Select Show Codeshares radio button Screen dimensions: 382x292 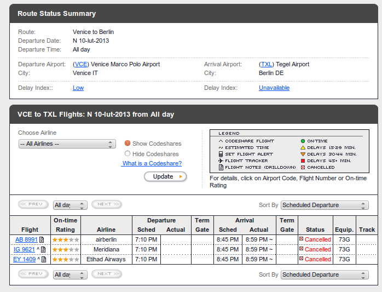[x=128, y=143]
